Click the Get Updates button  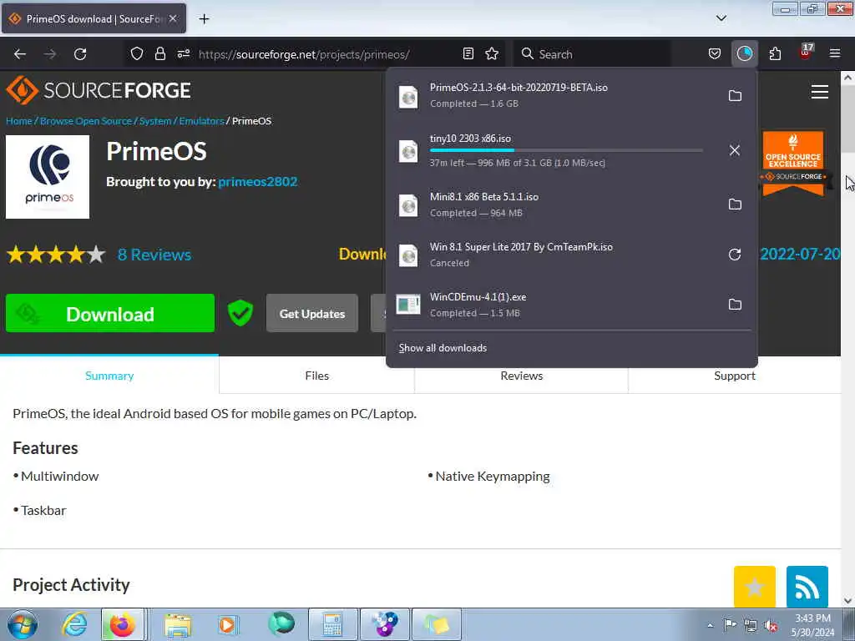click(x=312, y=314)
